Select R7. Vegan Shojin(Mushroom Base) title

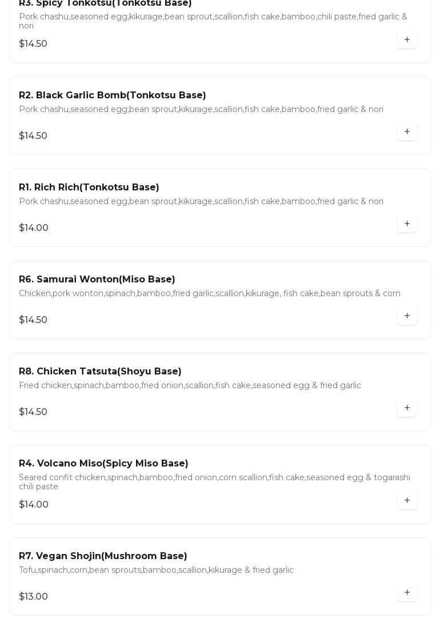coord(103,556)
